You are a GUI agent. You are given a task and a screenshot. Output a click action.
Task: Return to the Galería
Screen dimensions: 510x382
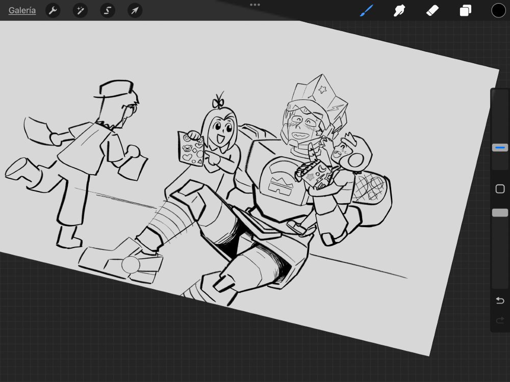click(x=22, y=10)
